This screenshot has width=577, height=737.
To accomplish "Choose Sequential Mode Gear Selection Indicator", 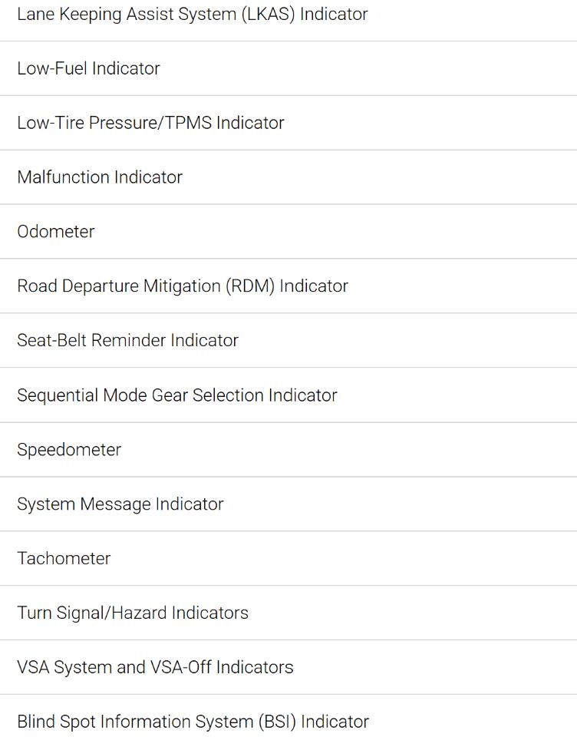I will (x=288, y=395).
